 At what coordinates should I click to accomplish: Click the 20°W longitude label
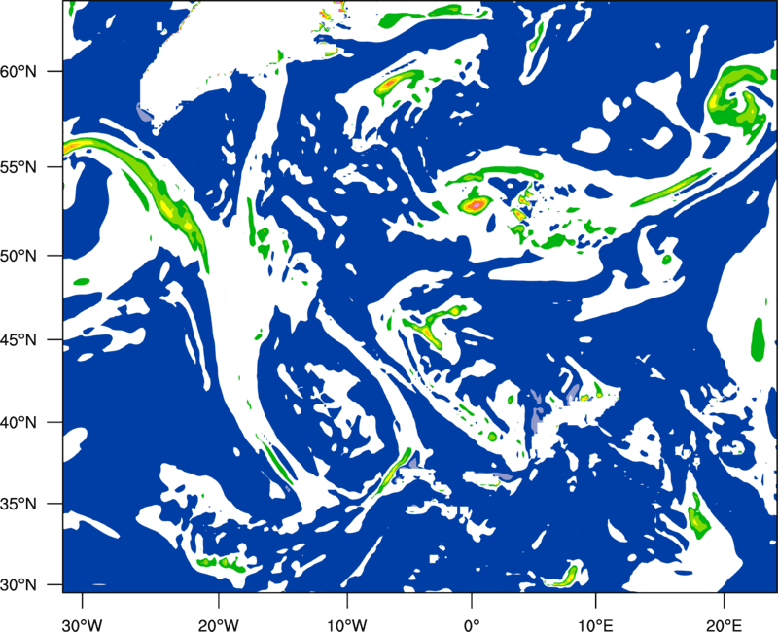pyautogui.click(x=219, y=625)
